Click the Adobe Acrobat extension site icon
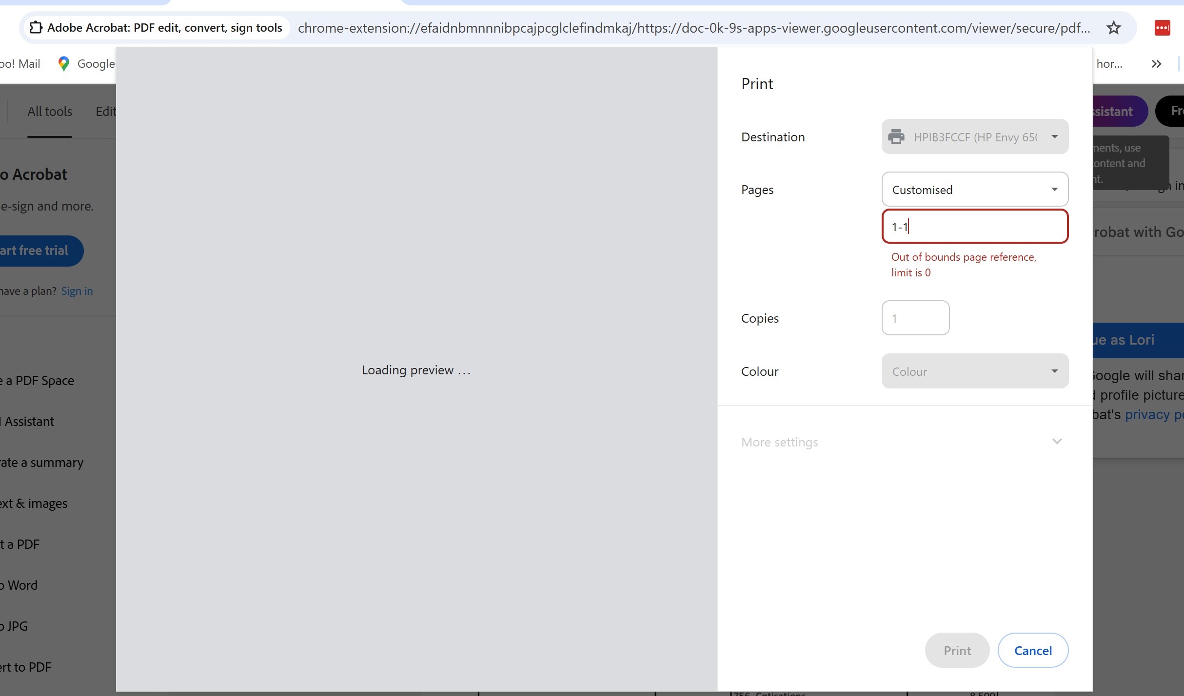Viewport: 1184px width, 696px height. [36, 28]
